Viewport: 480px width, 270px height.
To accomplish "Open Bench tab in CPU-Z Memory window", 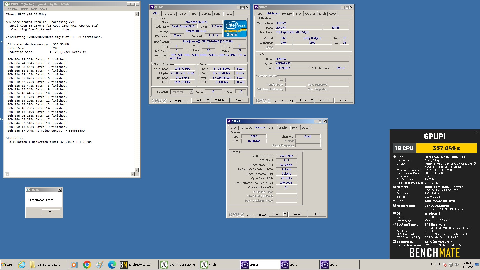I will pos(295,128).
